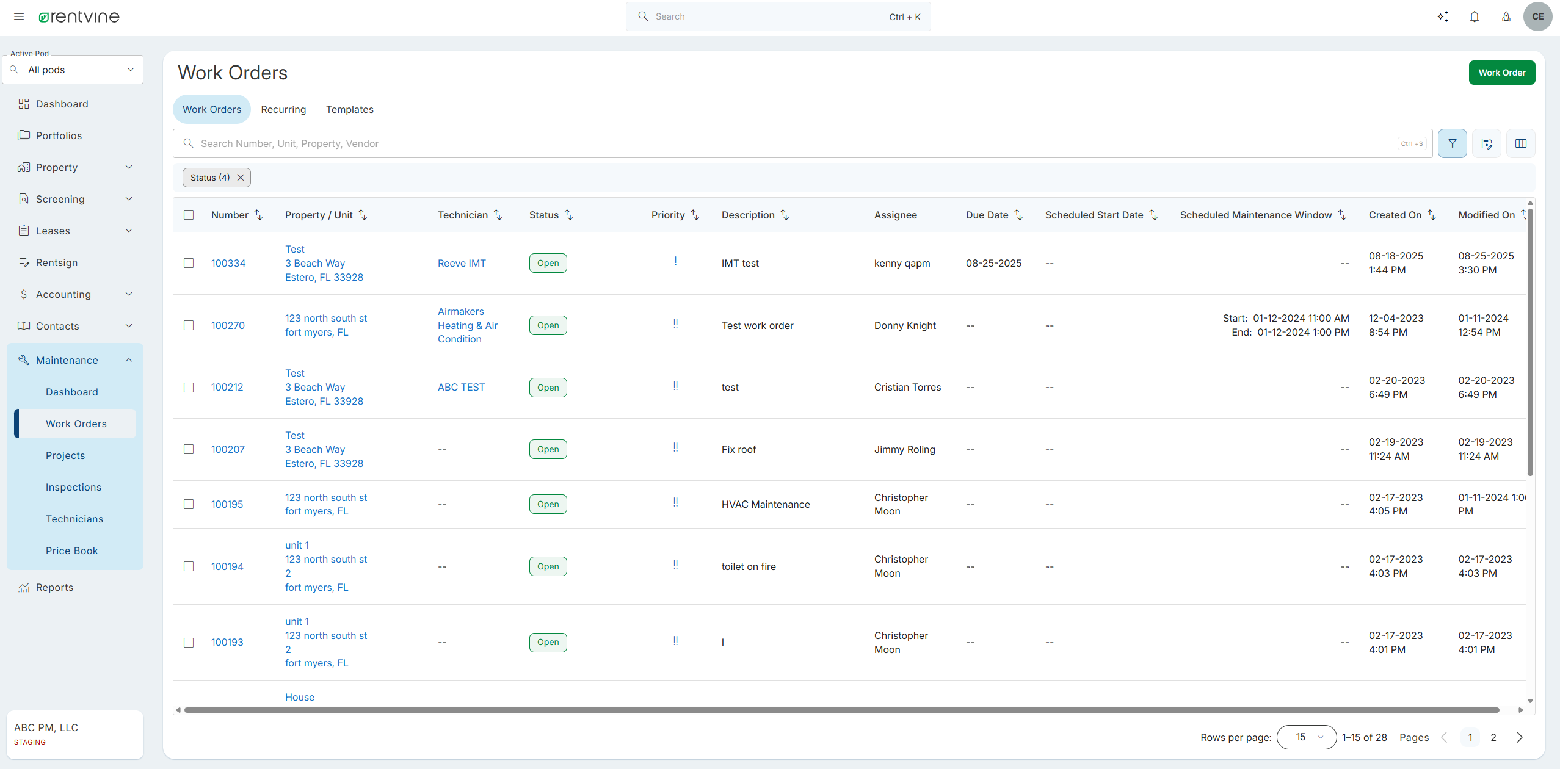Remove the Status (4) filter chip
This screenshot has height=769, width=1560.
pos(241,178)
